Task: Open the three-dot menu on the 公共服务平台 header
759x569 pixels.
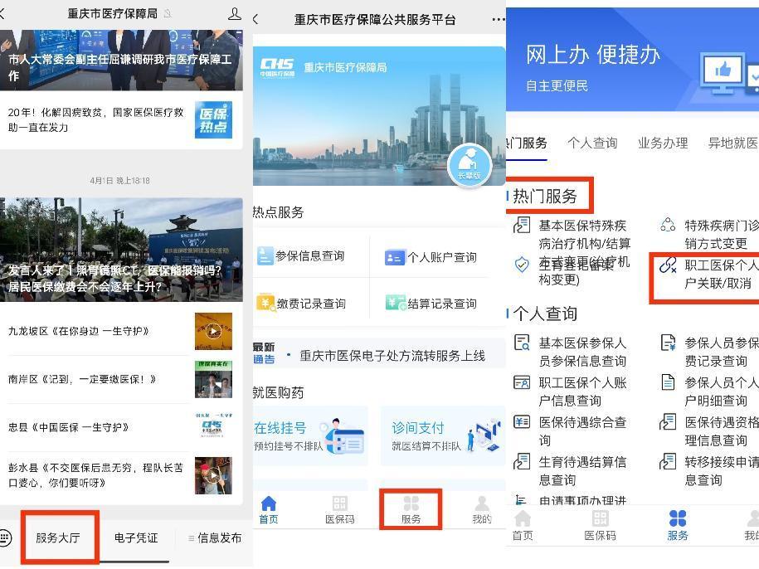Action: pyautogui.click(x=498, y=20)
